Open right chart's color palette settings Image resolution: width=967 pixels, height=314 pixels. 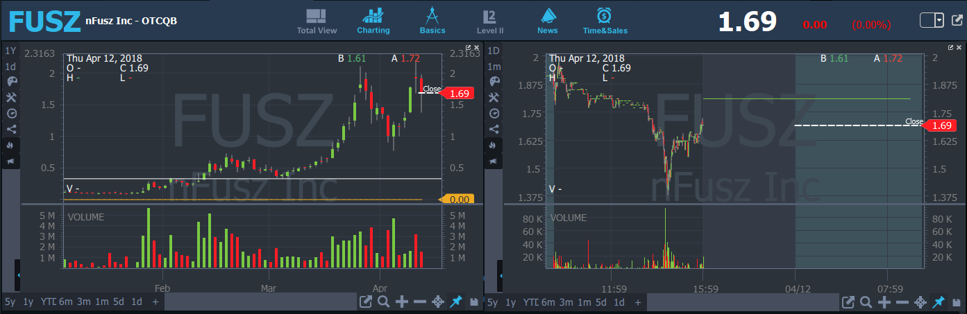(x=494, y=82)
